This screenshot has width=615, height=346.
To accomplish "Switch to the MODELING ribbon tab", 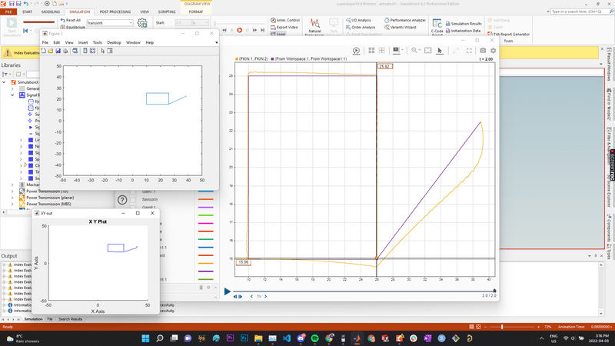I will pyautogui.click(x=51, y=12).
